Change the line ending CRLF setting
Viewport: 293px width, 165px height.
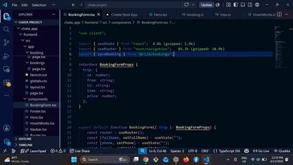point(205,151)
